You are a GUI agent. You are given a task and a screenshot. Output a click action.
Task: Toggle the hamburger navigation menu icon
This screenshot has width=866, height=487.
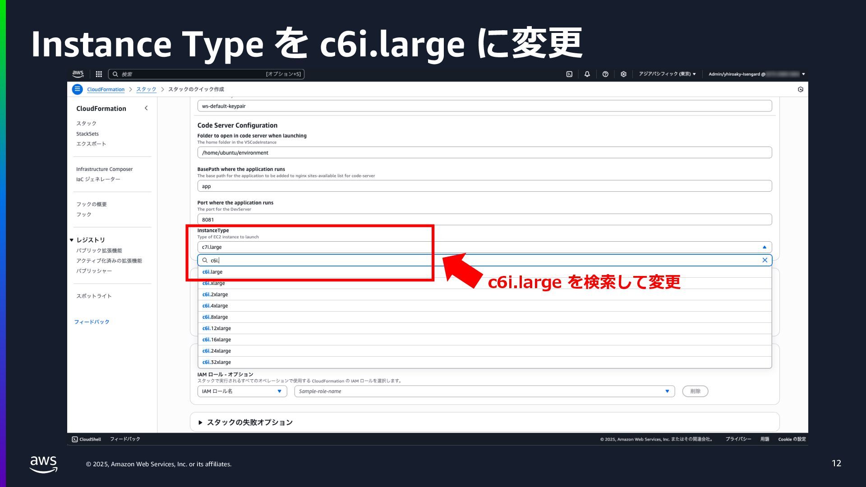coord(77,89)
